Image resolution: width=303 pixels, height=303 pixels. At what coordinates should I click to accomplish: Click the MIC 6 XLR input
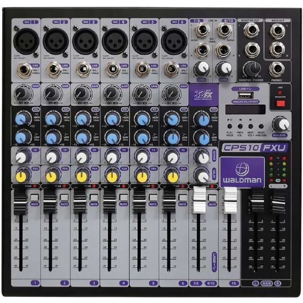(174, 41)
